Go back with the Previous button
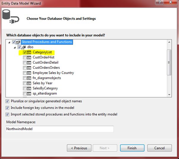The width and height of the screenshot is (179, 159). pyautogui.click(x=79, y=148)
